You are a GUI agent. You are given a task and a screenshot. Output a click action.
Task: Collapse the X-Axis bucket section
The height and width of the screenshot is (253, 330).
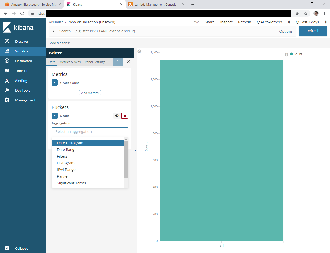(55, 116)
